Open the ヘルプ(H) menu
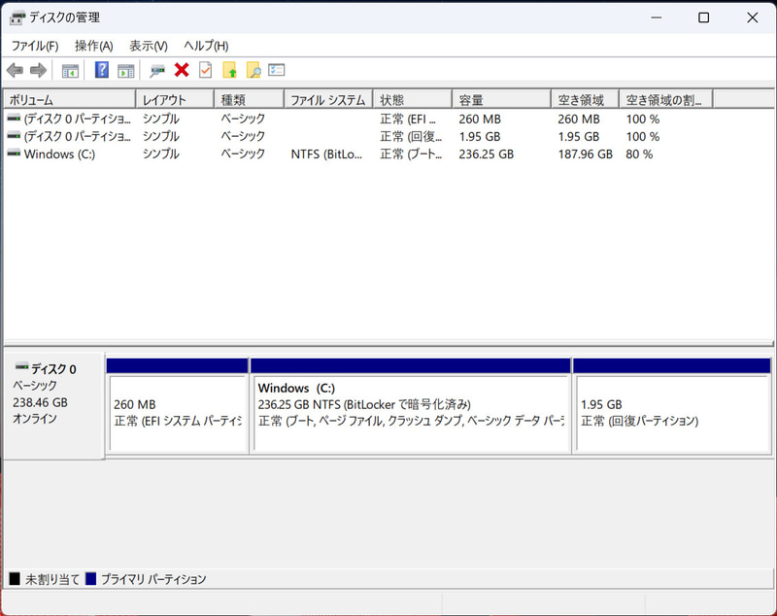This screenshot has width=777, height=616. (206, 46)
